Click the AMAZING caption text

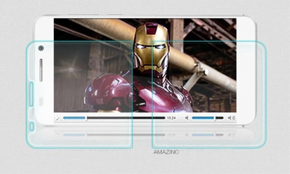coord(166,152)
